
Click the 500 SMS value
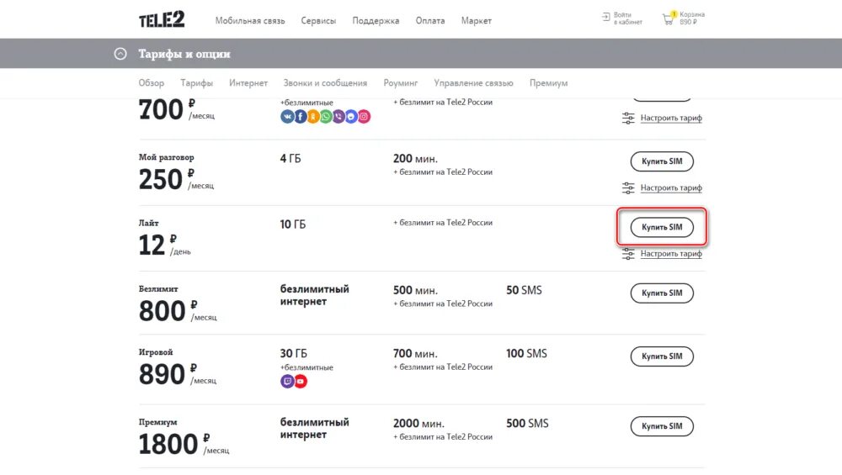coord(527,424)
